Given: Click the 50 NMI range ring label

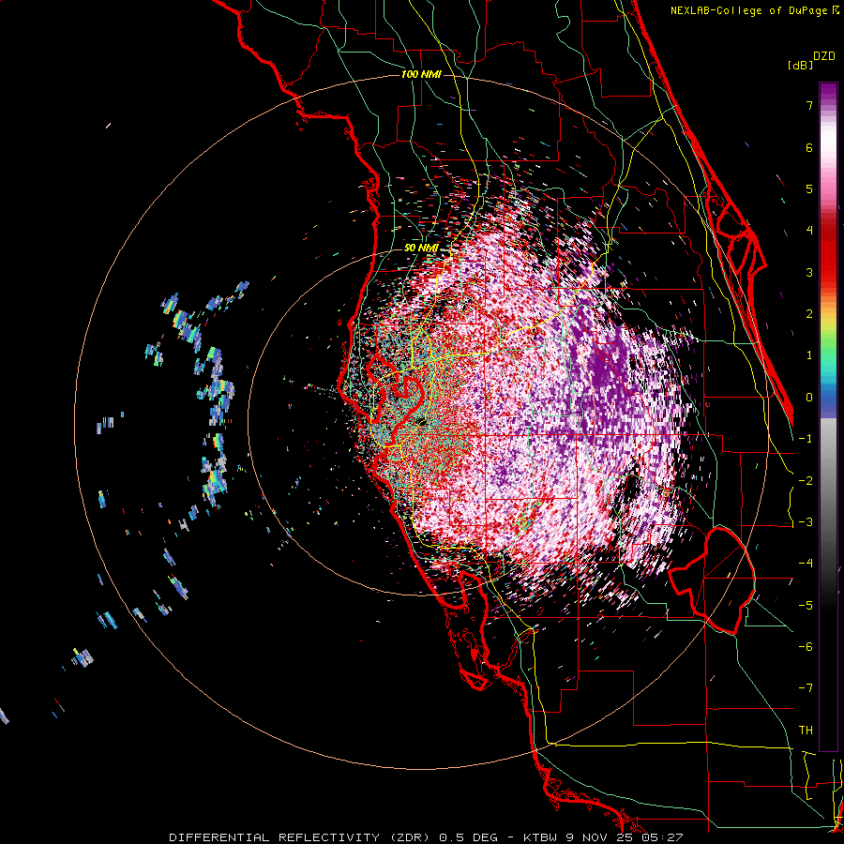Looking at the screenshot, I should click(421, 248).
